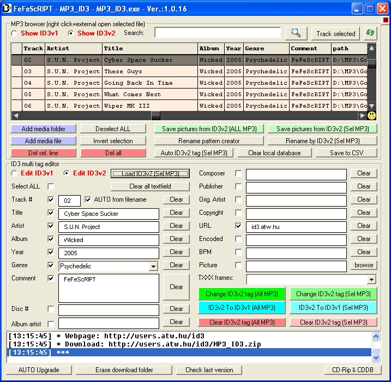Click Deselect ALL button

[113, 129]
